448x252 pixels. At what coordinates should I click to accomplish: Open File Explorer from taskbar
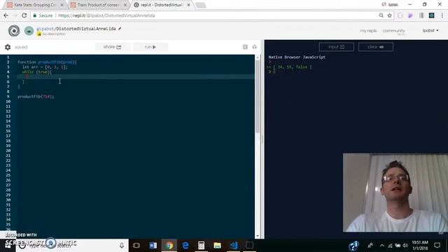pos(217,245)
